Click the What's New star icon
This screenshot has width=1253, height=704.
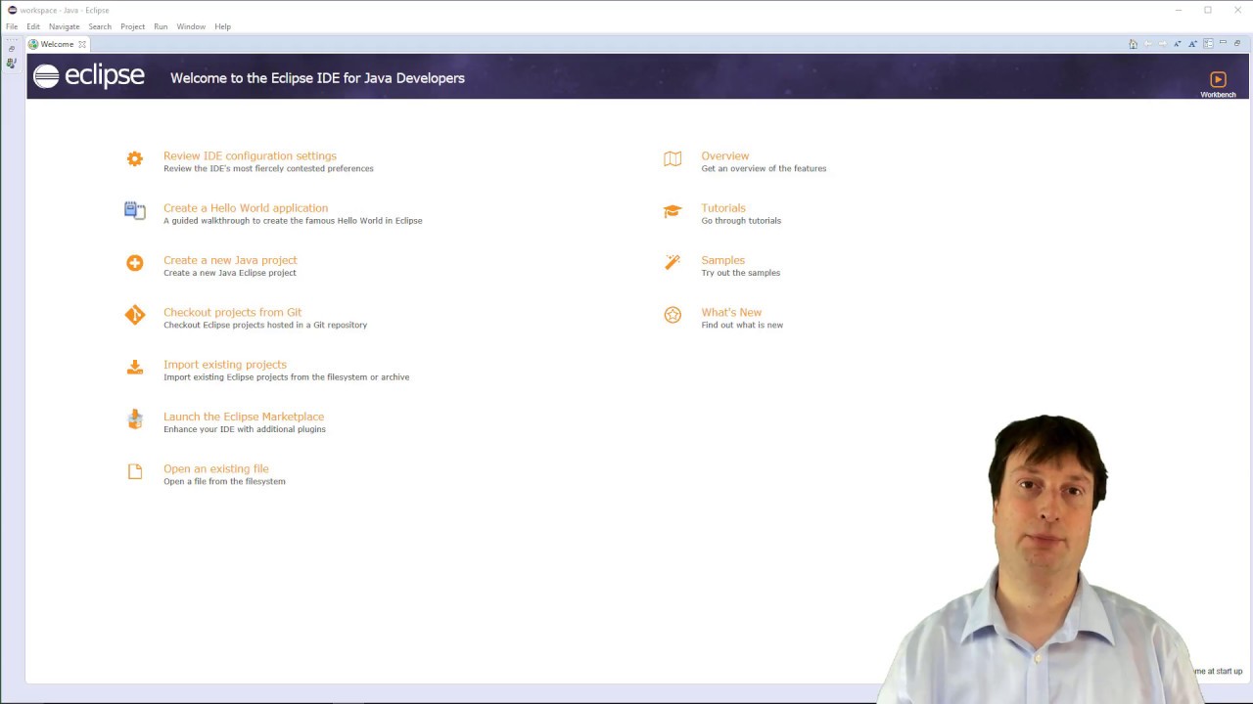pyautogui.click(x=673, y=315)
